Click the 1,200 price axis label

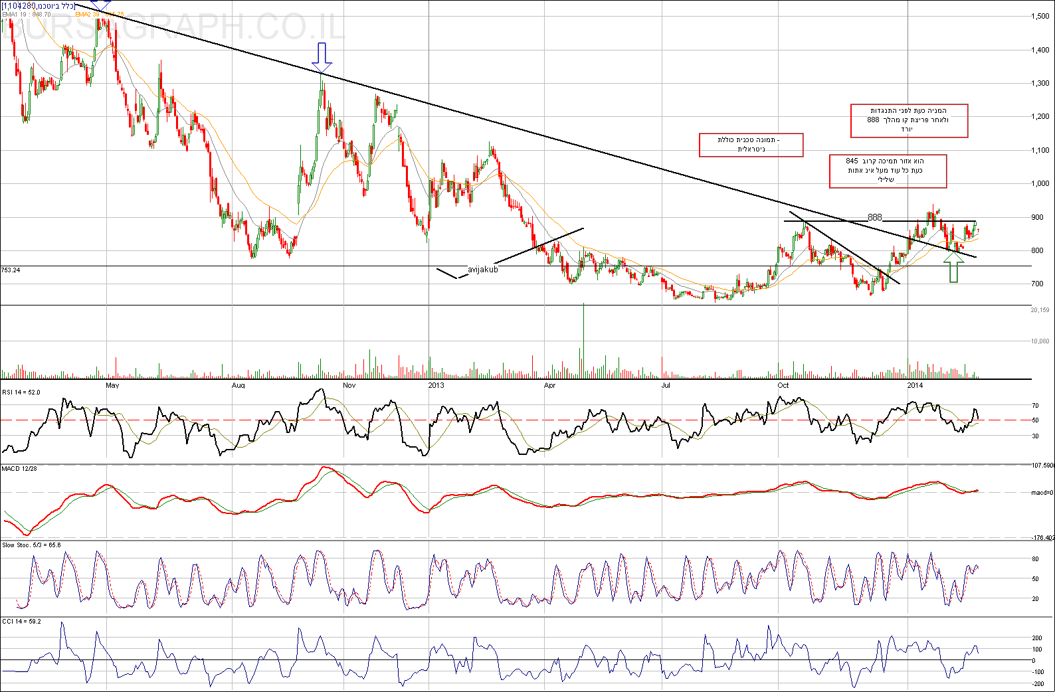click(x=1041, y=117)
